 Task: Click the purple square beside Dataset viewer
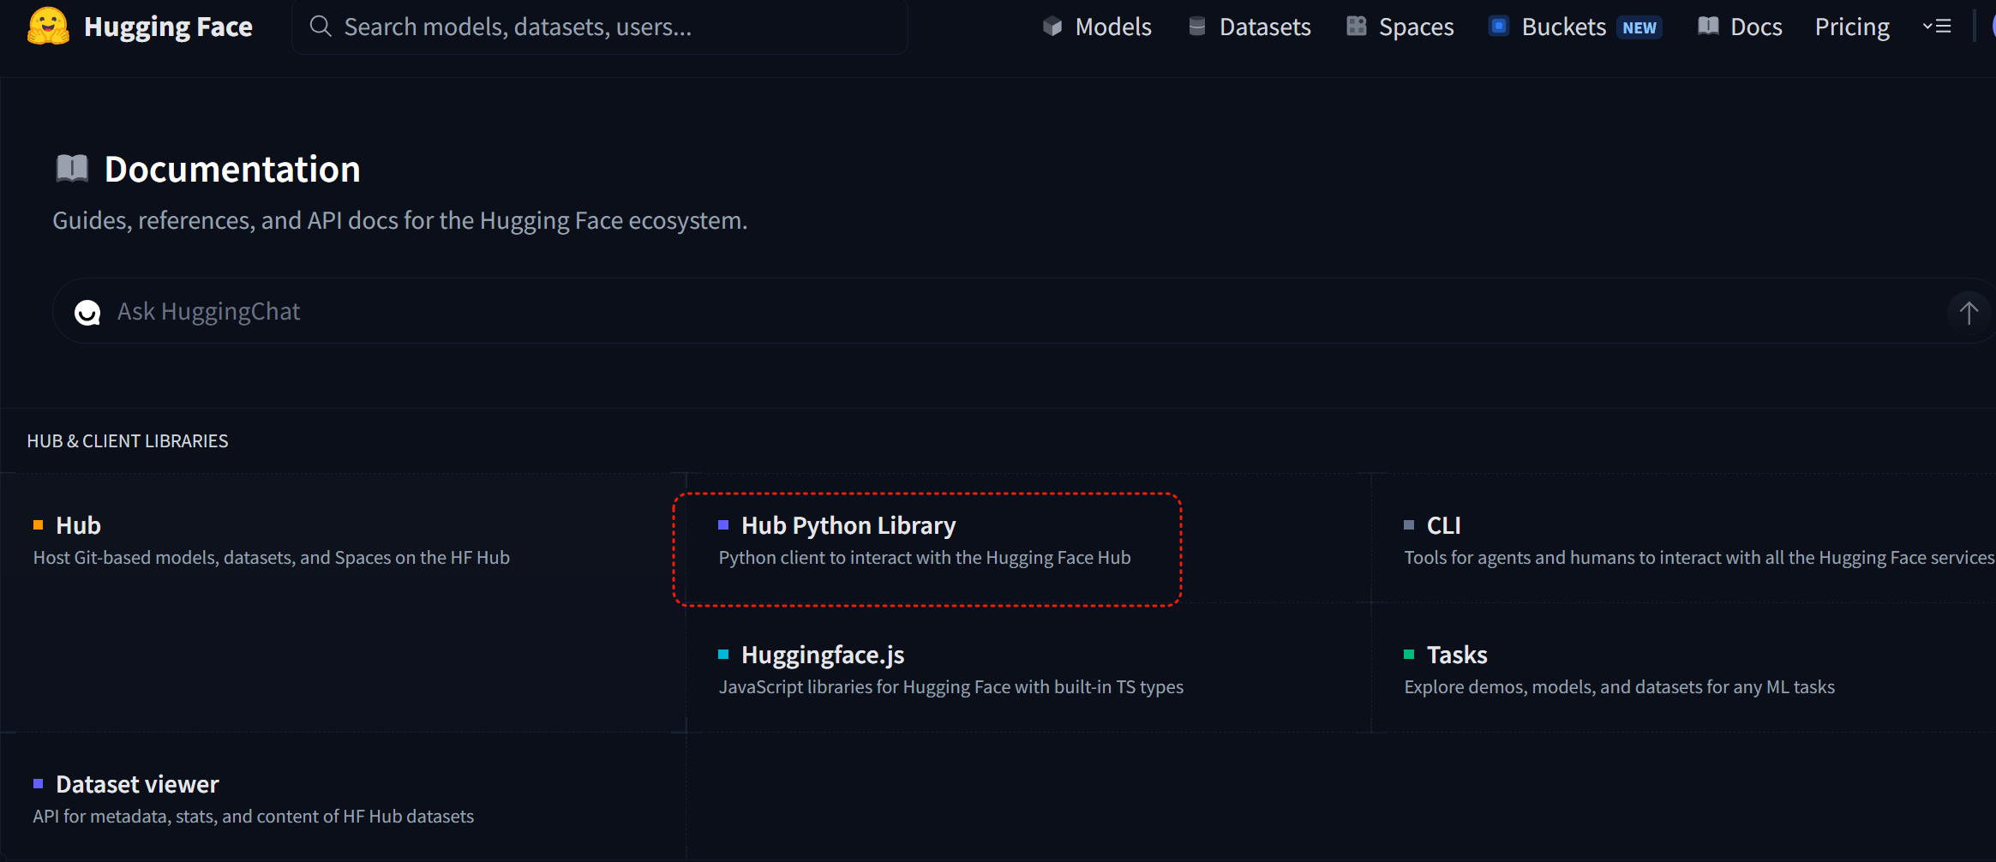pos(38,783)
